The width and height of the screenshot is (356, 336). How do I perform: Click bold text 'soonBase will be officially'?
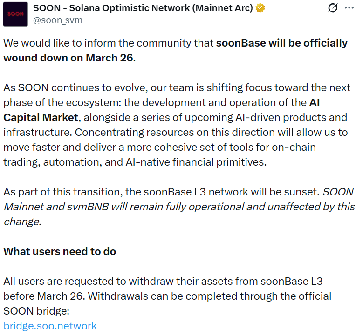point(281,43)
